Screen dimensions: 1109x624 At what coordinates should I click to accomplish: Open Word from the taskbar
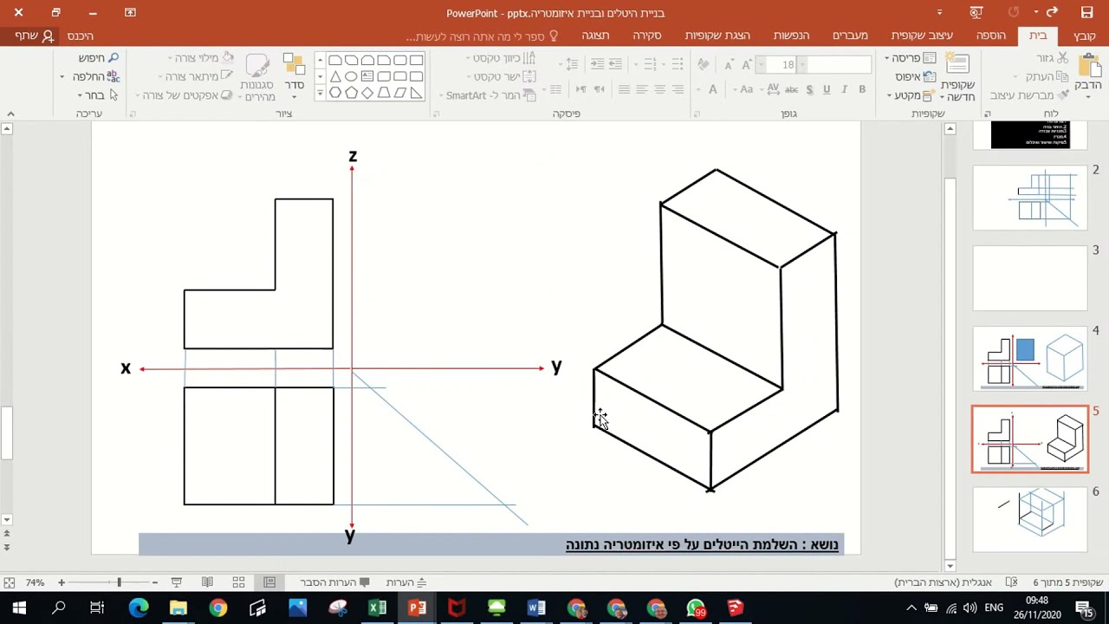tap(536, 608)
